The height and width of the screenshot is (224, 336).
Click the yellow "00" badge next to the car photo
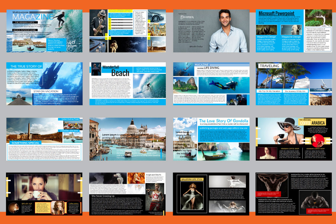coord(149,21)
